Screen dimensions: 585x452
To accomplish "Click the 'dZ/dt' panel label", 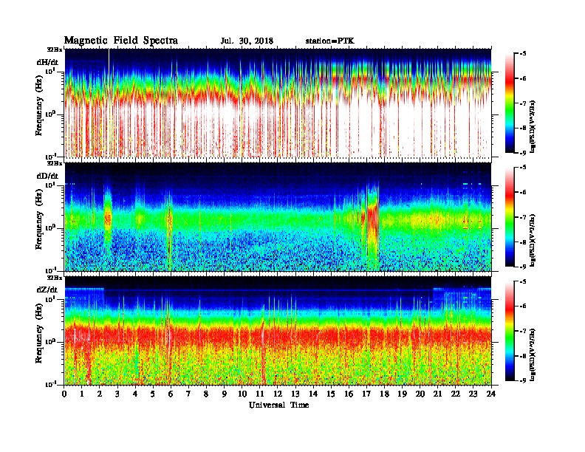I will point(47,290).
